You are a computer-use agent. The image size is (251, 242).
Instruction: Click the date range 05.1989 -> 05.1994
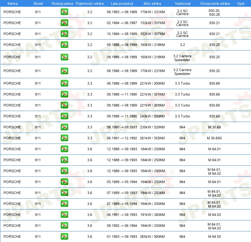click(x=122, y=182)
